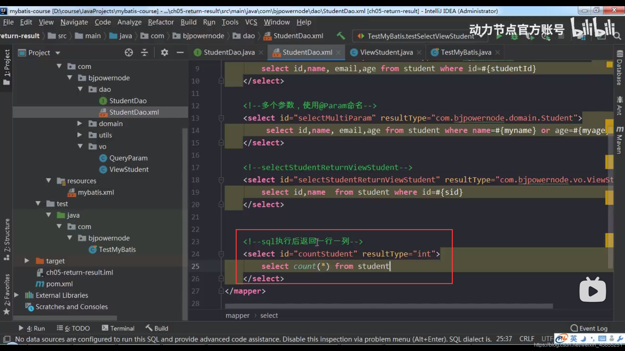Expand External Libraries node
Screen dimensions: 625x351
click(x=16, y=295)
